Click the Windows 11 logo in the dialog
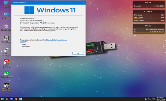Screen dimensions: 166x101 click(x=50, y=10)
